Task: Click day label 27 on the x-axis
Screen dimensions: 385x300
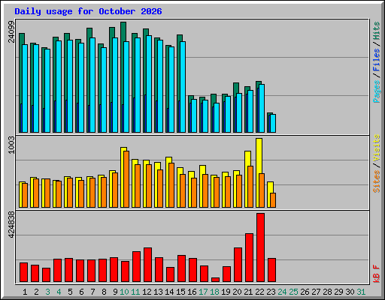Action: tap(316, 292)
